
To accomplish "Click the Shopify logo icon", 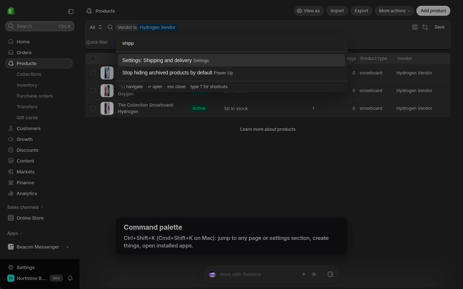I will pyautogui.click(x=11, y=11).
